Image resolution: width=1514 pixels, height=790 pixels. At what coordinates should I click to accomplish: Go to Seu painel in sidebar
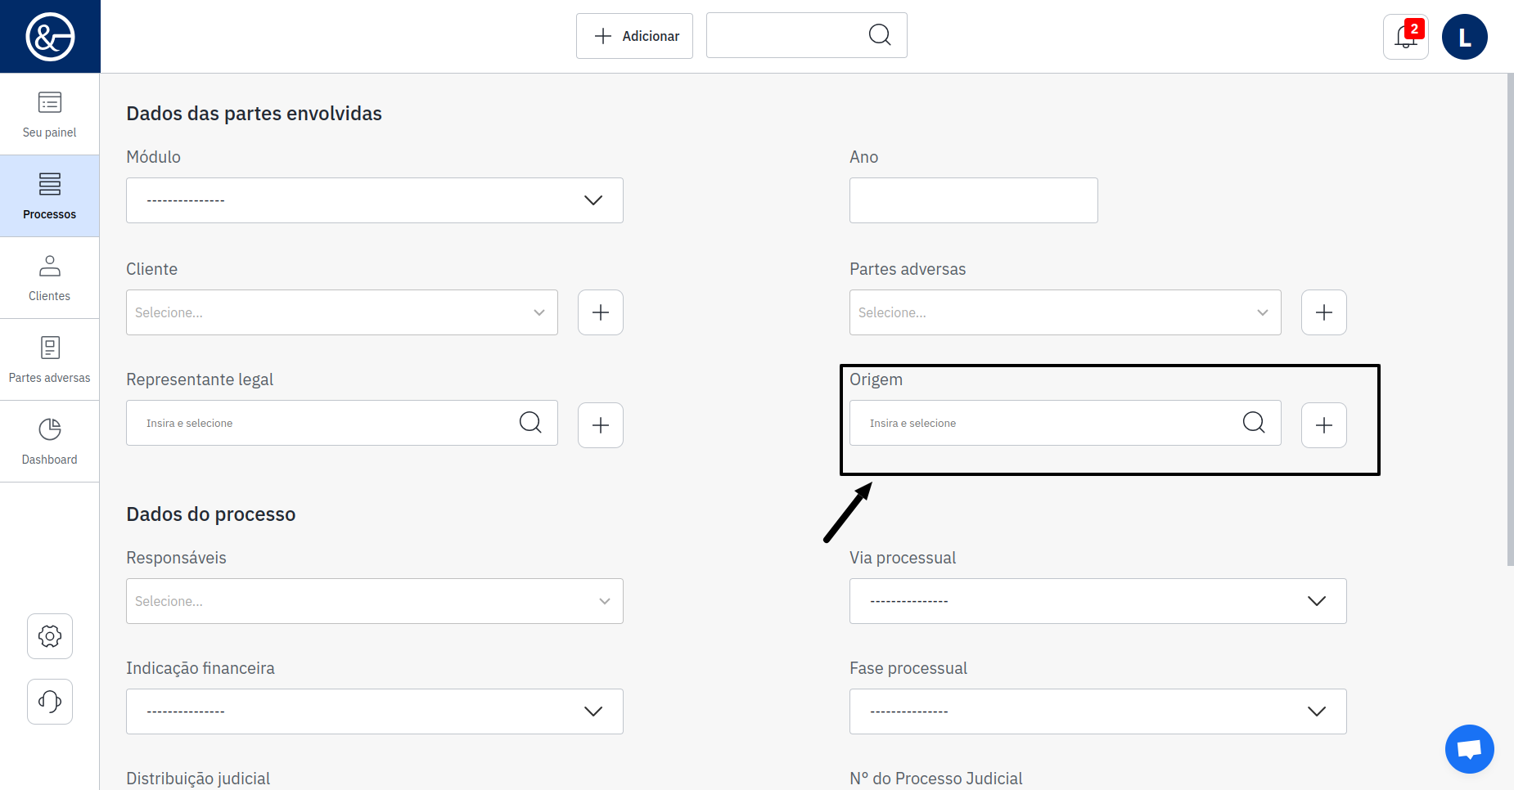[50, 114]
